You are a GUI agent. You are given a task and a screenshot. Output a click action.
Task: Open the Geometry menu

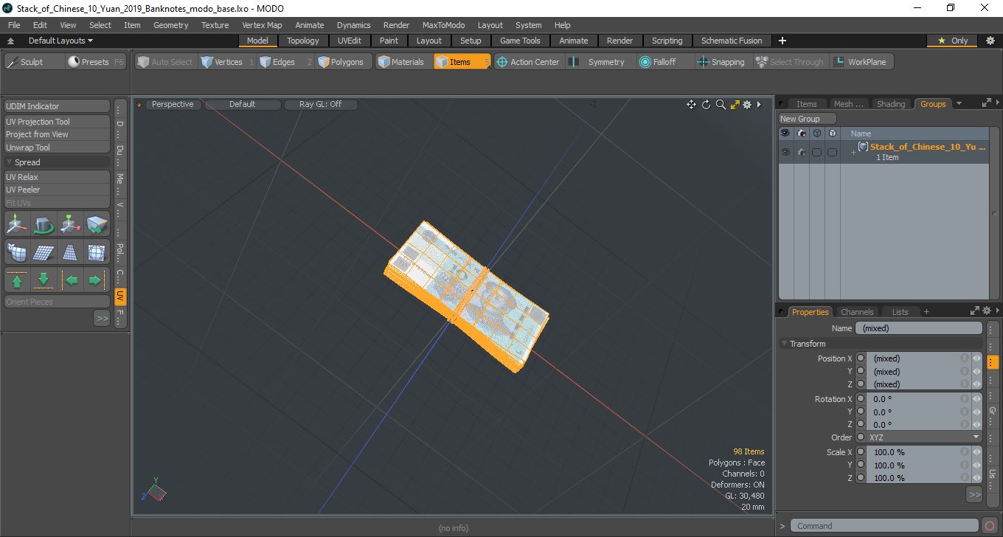pos(171,25)
